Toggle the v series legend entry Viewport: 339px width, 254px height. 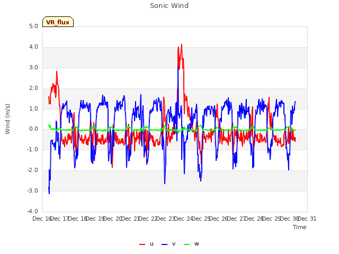[168, 244]
